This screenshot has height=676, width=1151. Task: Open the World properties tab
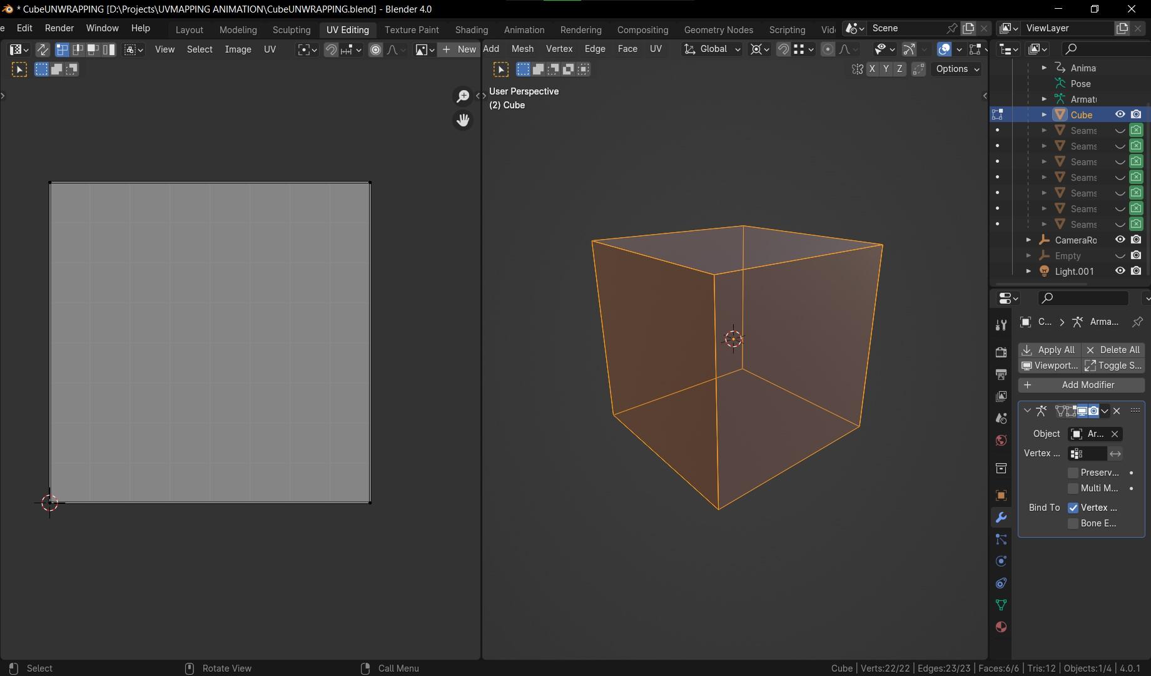click(1001, 441)
